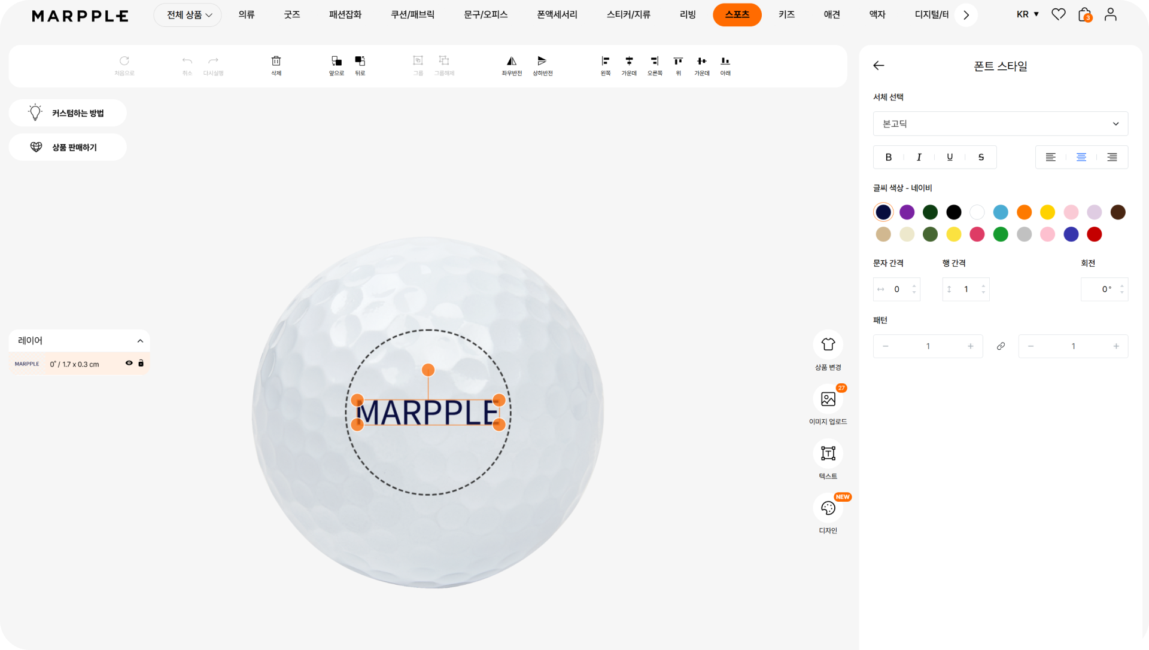Choose the purple text color swatch
The height and width of the screenshot is (650, 1149).
pyautogui.click(x=907, y=212)
